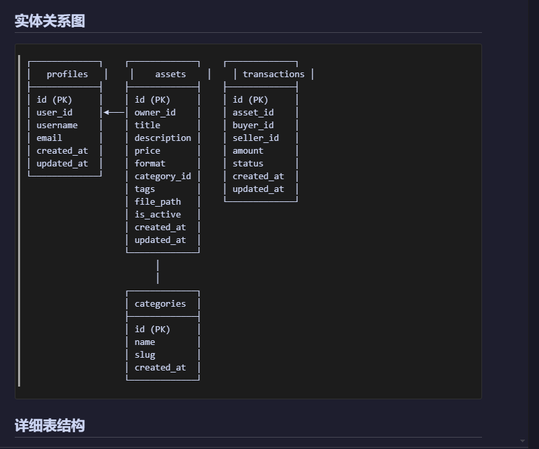Click the category_id field in assets
539x449 pixels.
[163, 177]
